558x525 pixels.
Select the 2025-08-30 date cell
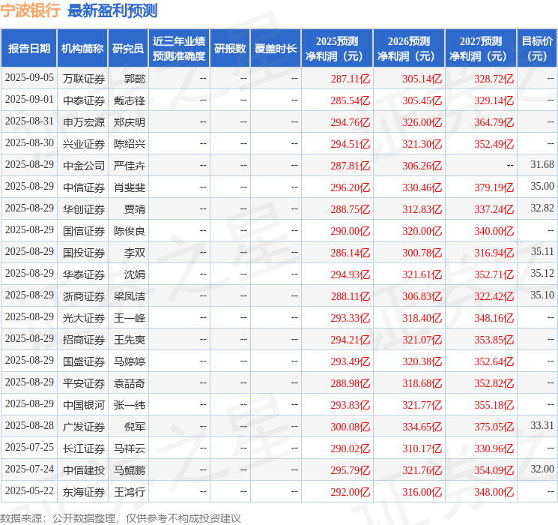29,143
